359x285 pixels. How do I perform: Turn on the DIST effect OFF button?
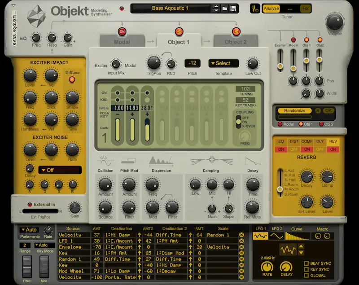[x=294, y=149]
